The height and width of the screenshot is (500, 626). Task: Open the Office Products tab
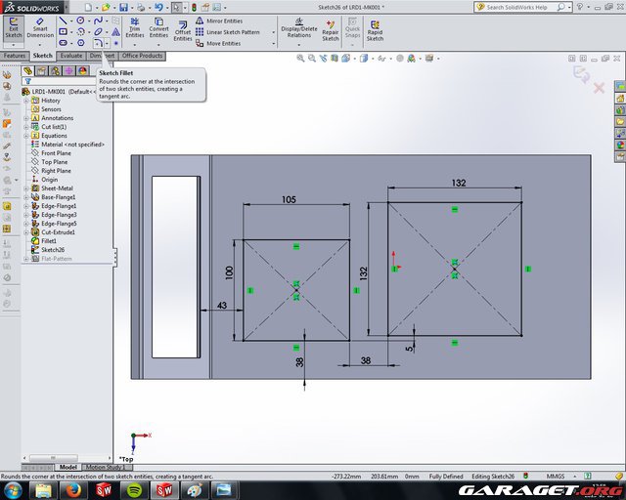143,56
